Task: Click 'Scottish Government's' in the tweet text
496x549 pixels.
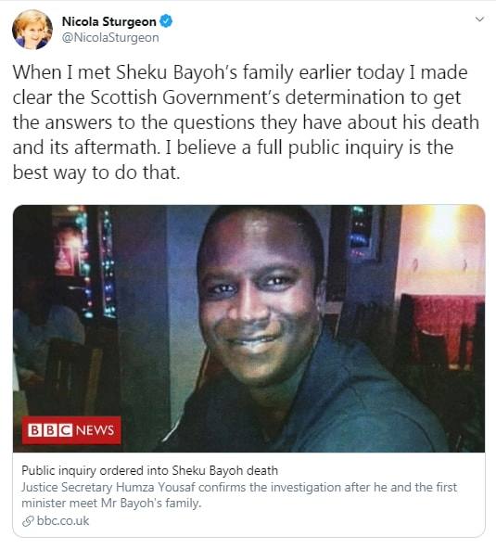Action: point(185,97)
